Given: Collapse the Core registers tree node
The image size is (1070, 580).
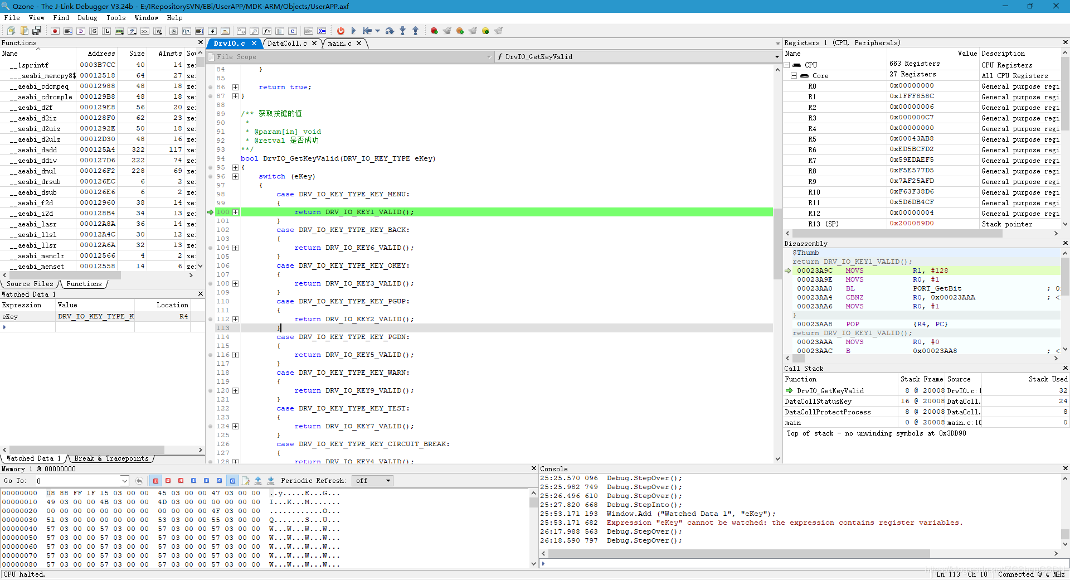Looking at the screenshot, I should pos(794,75).
